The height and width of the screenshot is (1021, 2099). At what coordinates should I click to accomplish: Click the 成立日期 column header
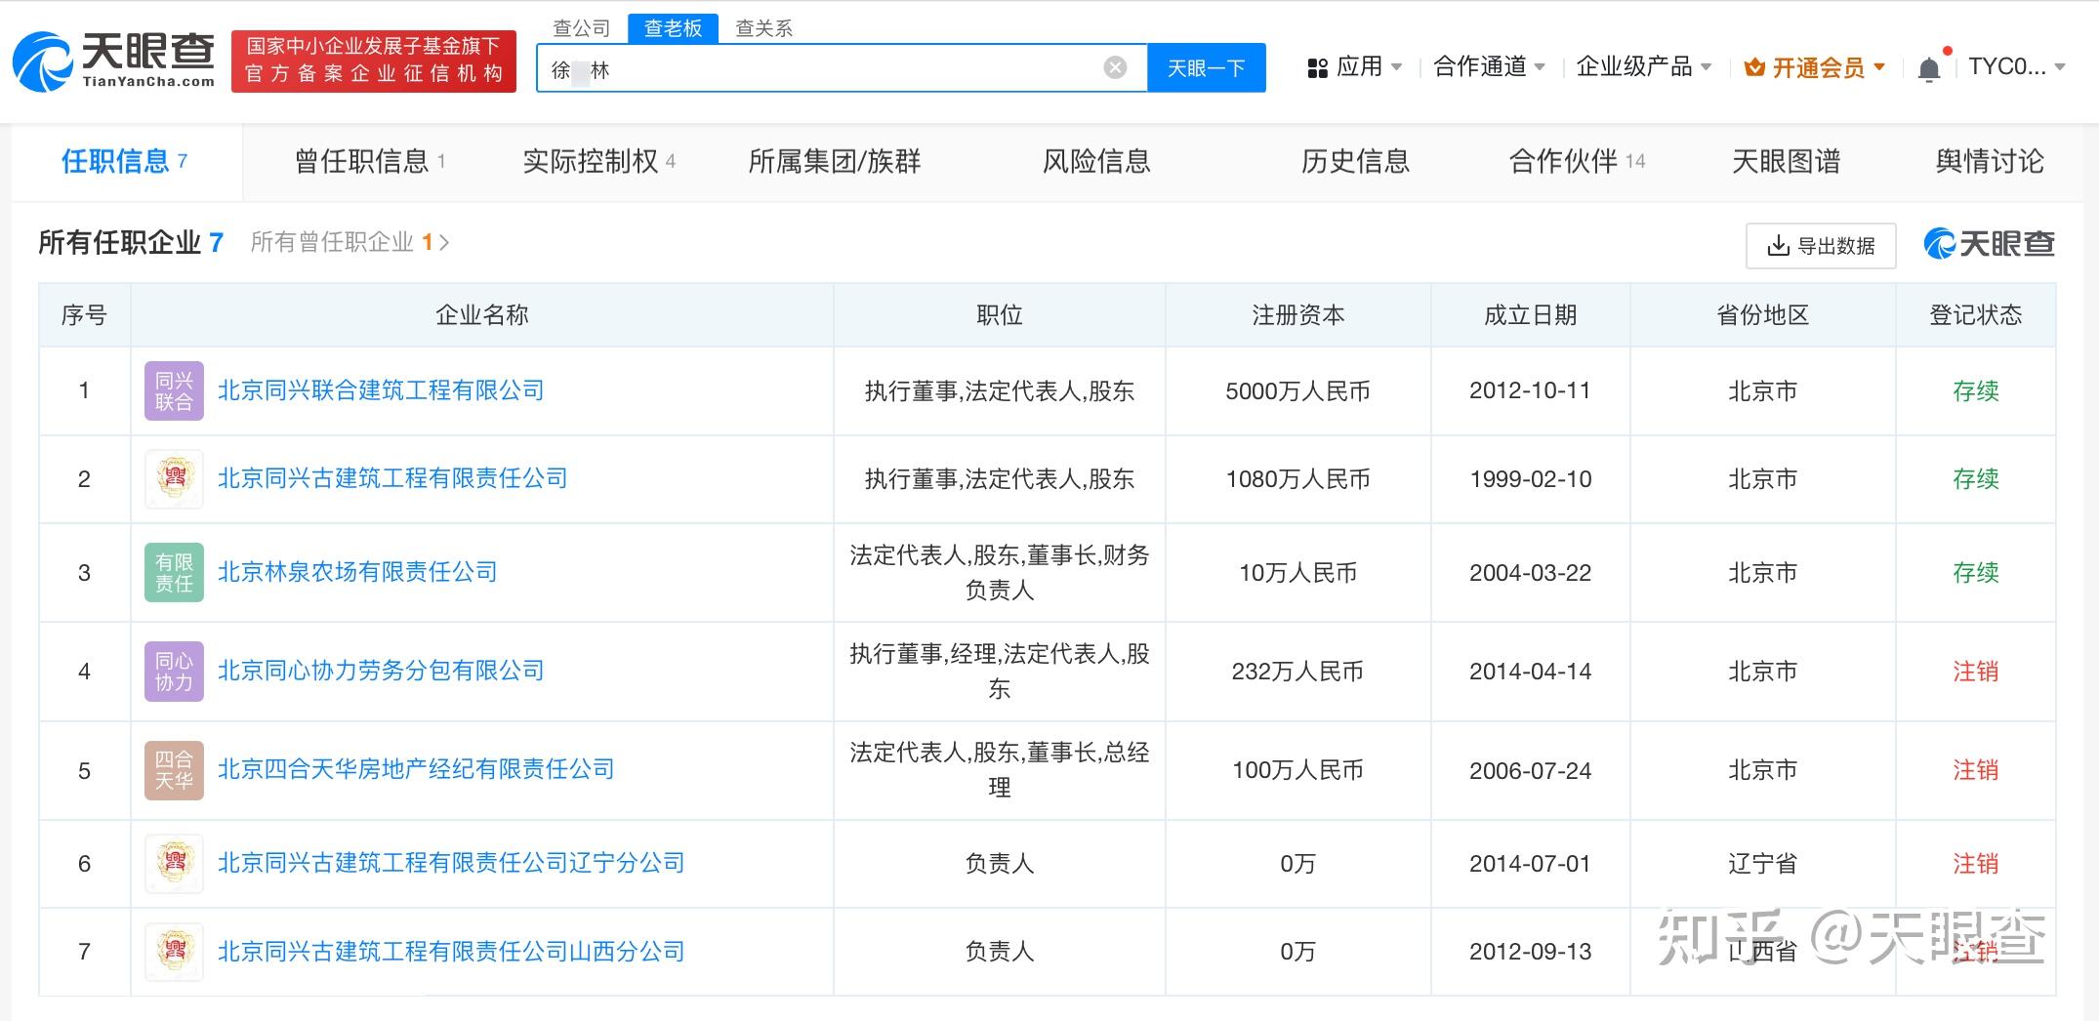pyautogui.click(x=1530, y=315)
